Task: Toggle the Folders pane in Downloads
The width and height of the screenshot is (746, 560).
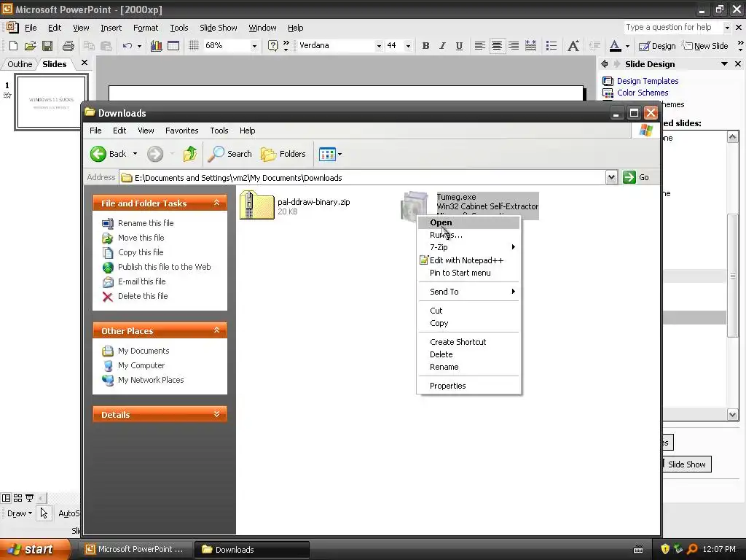Action: (283, 154)
